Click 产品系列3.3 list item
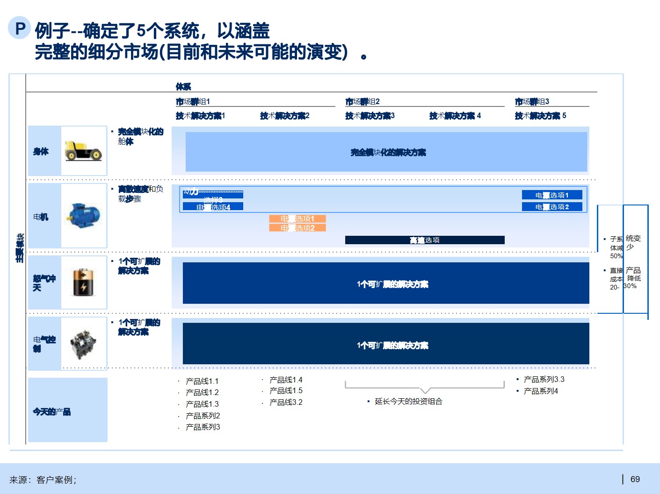The width and height of the screenshot is (660, 494). point(544,379)
